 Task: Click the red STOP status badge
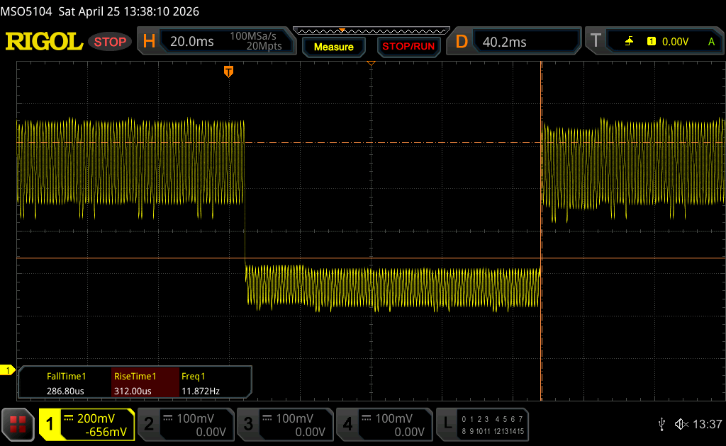pos(110,42)
